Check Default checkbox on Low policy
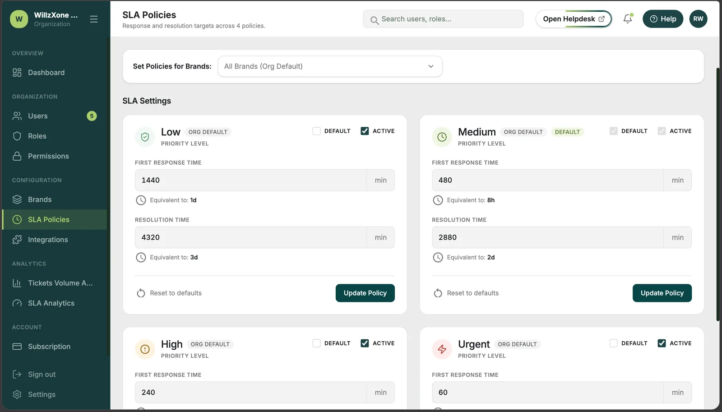Image resolution: width=722 pixels, height=412 pixels. [x=316, y=131]
